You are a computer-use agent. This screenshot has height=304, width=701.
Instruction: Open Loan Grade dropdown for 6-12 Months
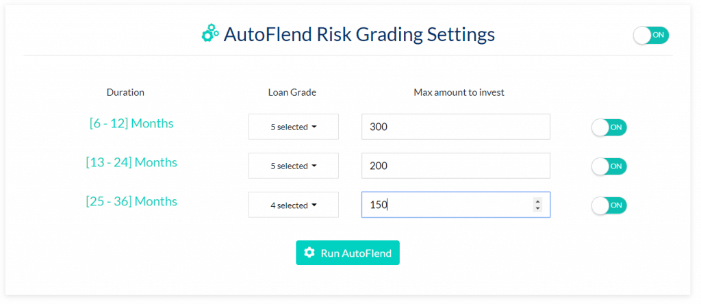pos(293,127)
